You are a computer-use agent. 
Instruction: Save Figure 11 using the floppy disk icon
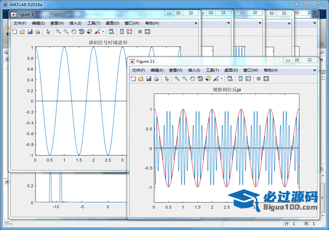(149, 79)
